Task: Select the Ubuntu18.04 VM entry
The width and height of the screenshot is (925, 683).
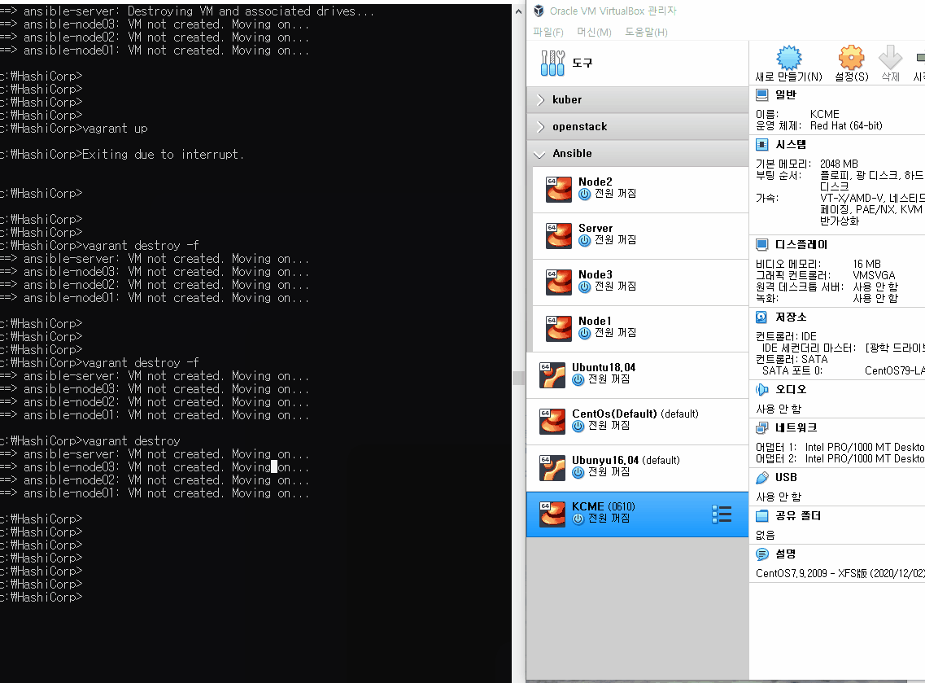Action: (637, 375)
